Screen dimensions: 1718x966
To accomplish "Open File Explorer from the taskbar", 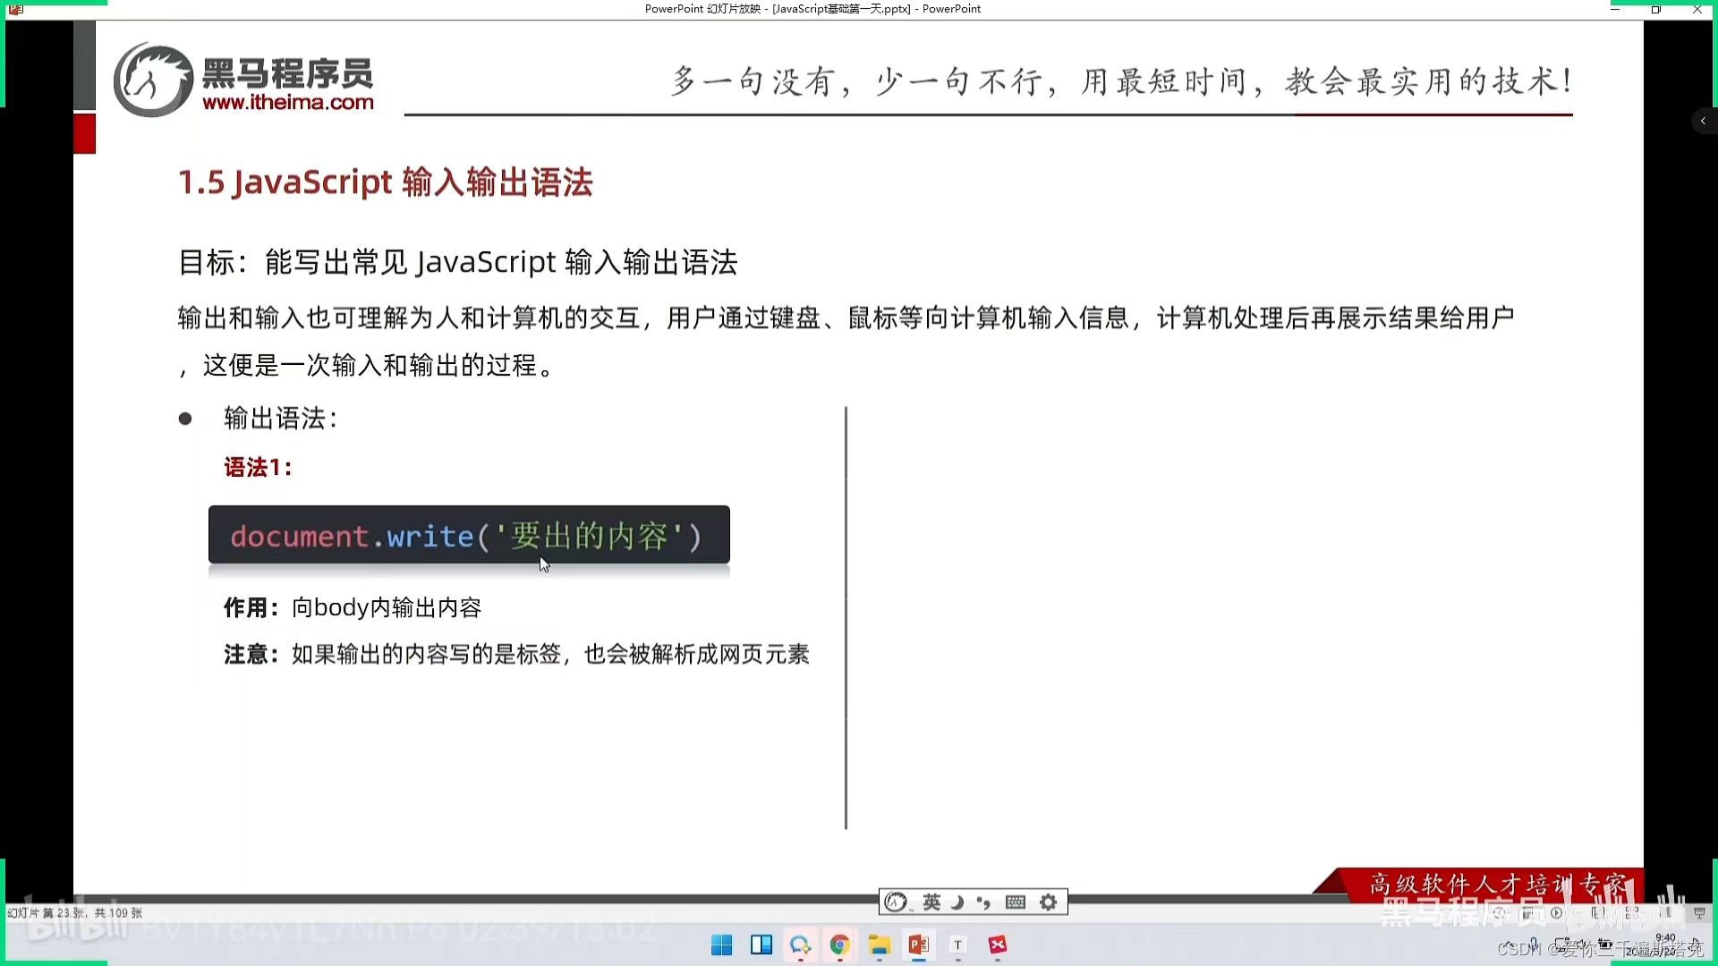I will [x=880, y=945].
